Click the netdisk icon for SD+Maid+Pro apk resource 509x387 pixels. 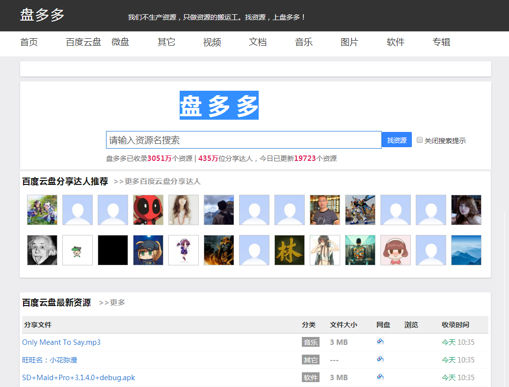coord(380,377)
